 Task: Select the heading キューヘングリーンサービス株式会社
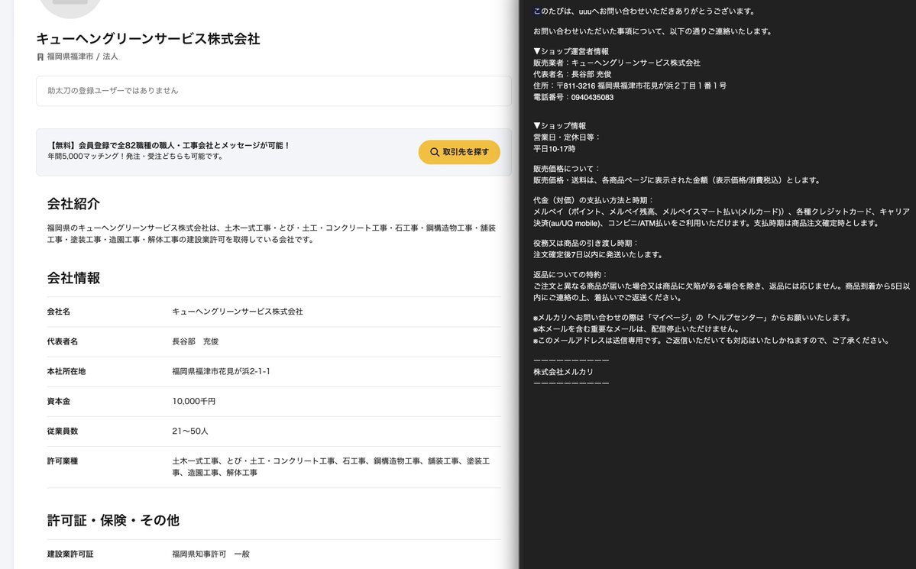pyautogui.click(x=147, y=38)
